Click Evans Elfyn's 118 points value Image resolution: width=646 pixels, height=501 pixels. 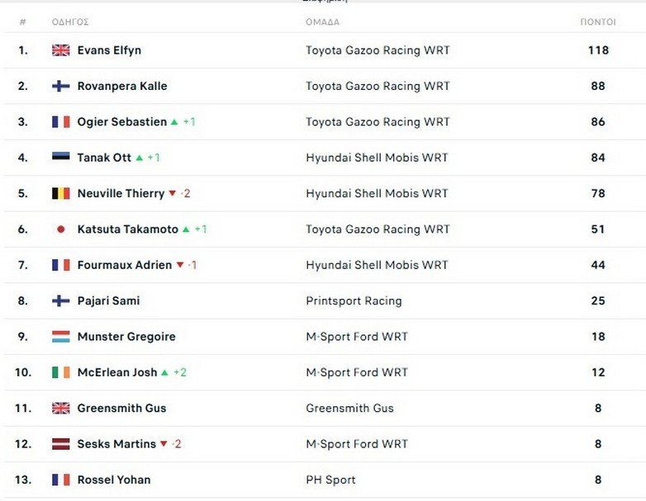click(x=598, y=50)
